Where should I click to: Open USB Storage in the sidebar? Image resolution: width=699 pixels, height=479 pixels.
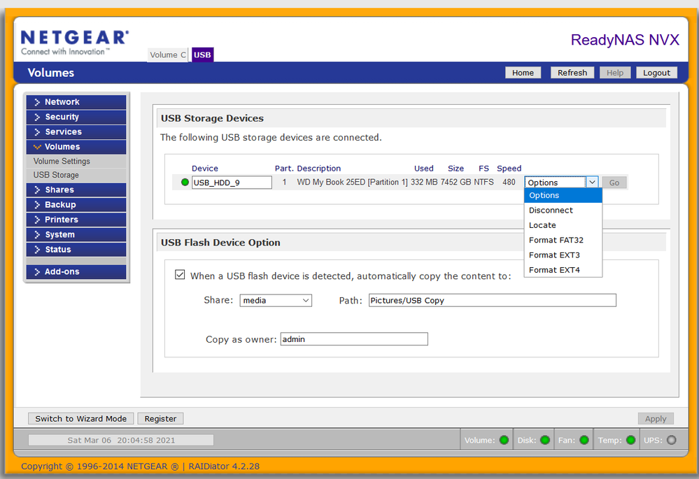click(56, 176)
